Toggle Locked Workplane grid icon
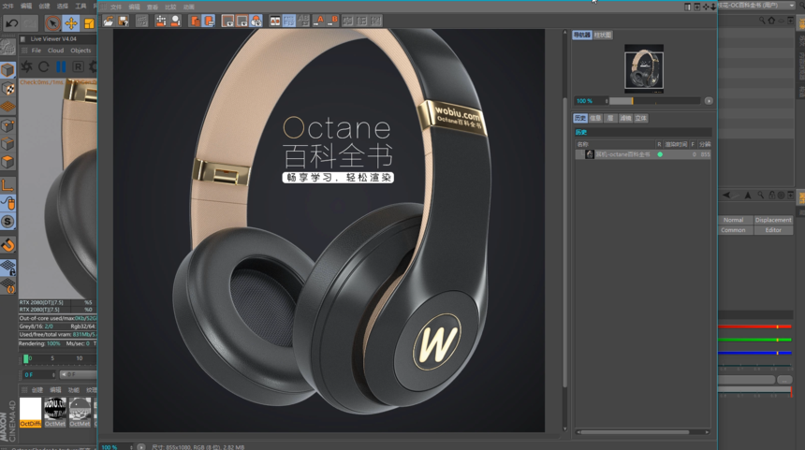Screen dimensions: 805x450 (7, 268)
